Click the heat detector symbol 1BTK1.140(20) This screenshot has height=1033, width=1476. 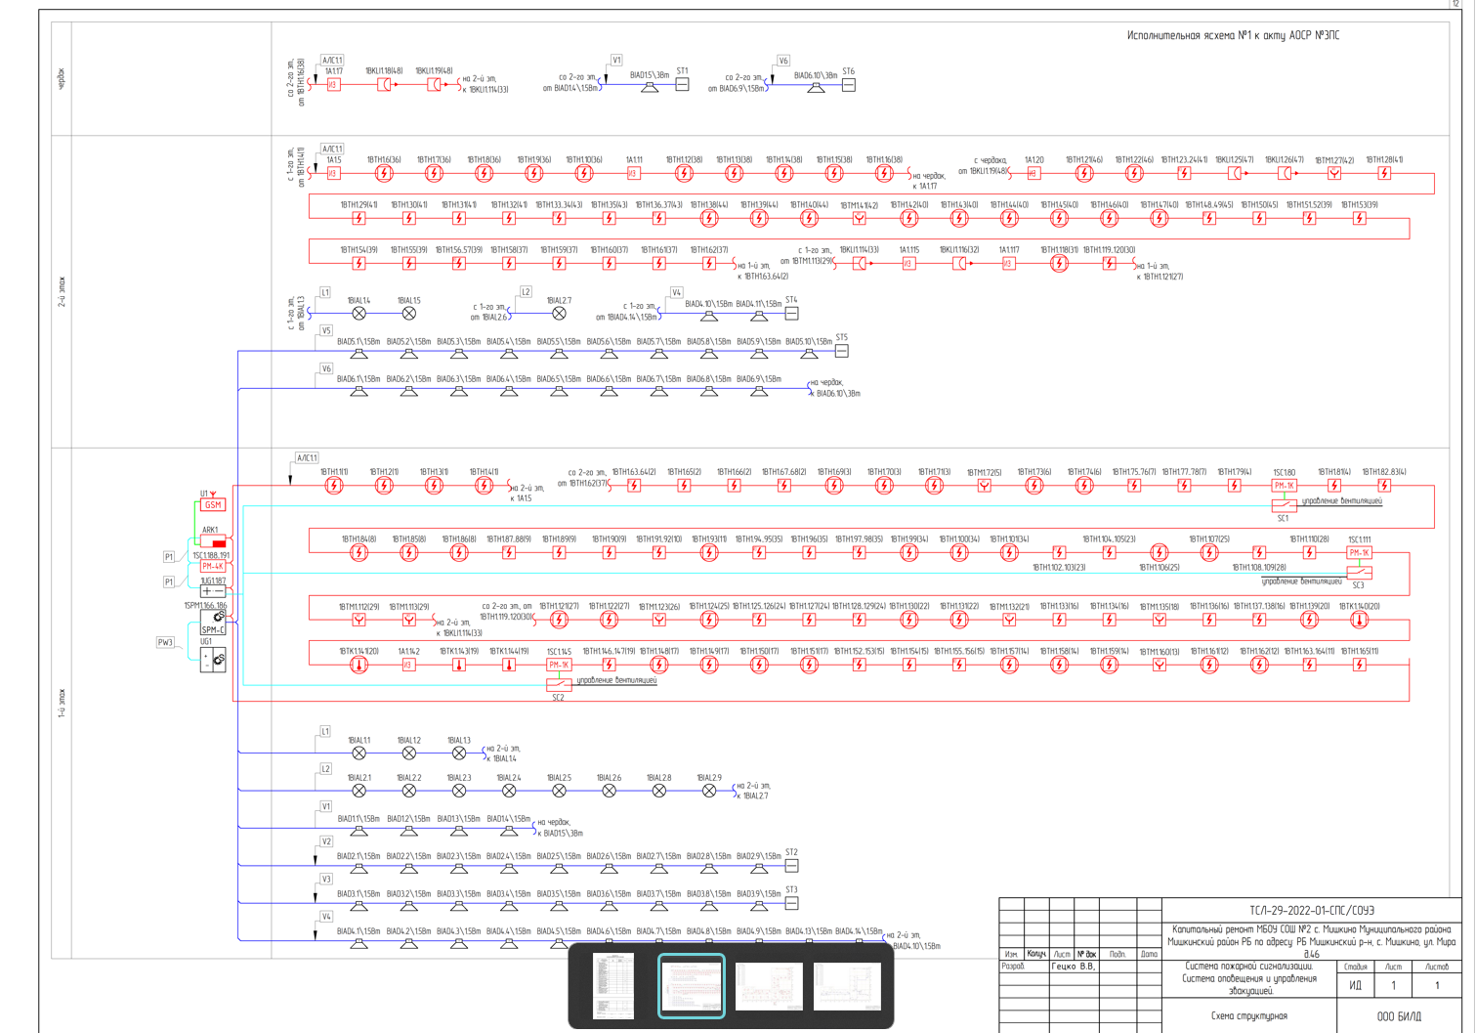click(x=1359, y=620)
